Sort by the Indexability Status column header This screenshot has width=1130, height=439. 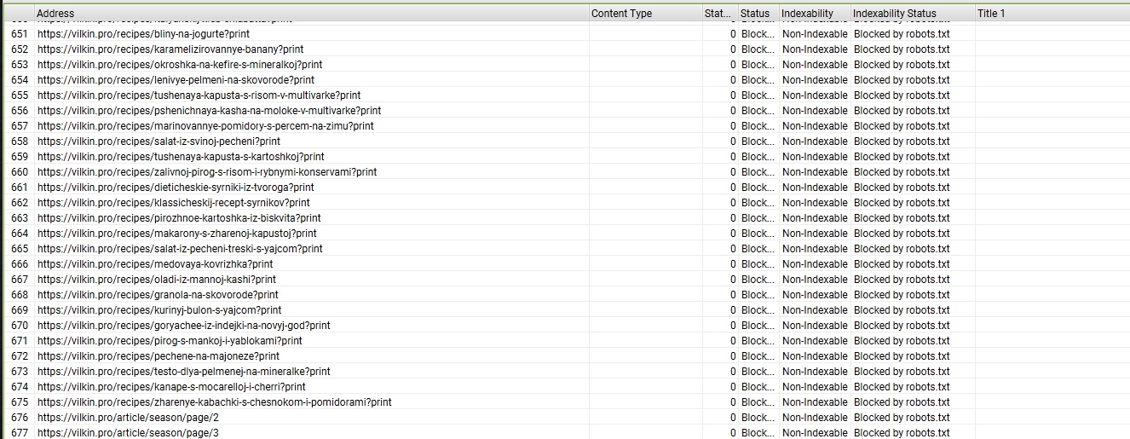click(913, 13)
